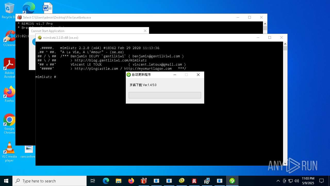Switch to the green updater app on taskbar
Image resolution: width=330 pixels, height=186 pixels.
pyautogui.click(x=232, y=181)
